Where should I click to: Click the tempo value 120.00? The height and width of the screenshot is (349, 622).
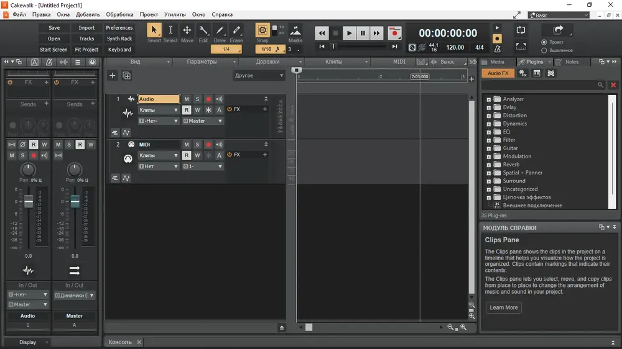click(455, 47)
